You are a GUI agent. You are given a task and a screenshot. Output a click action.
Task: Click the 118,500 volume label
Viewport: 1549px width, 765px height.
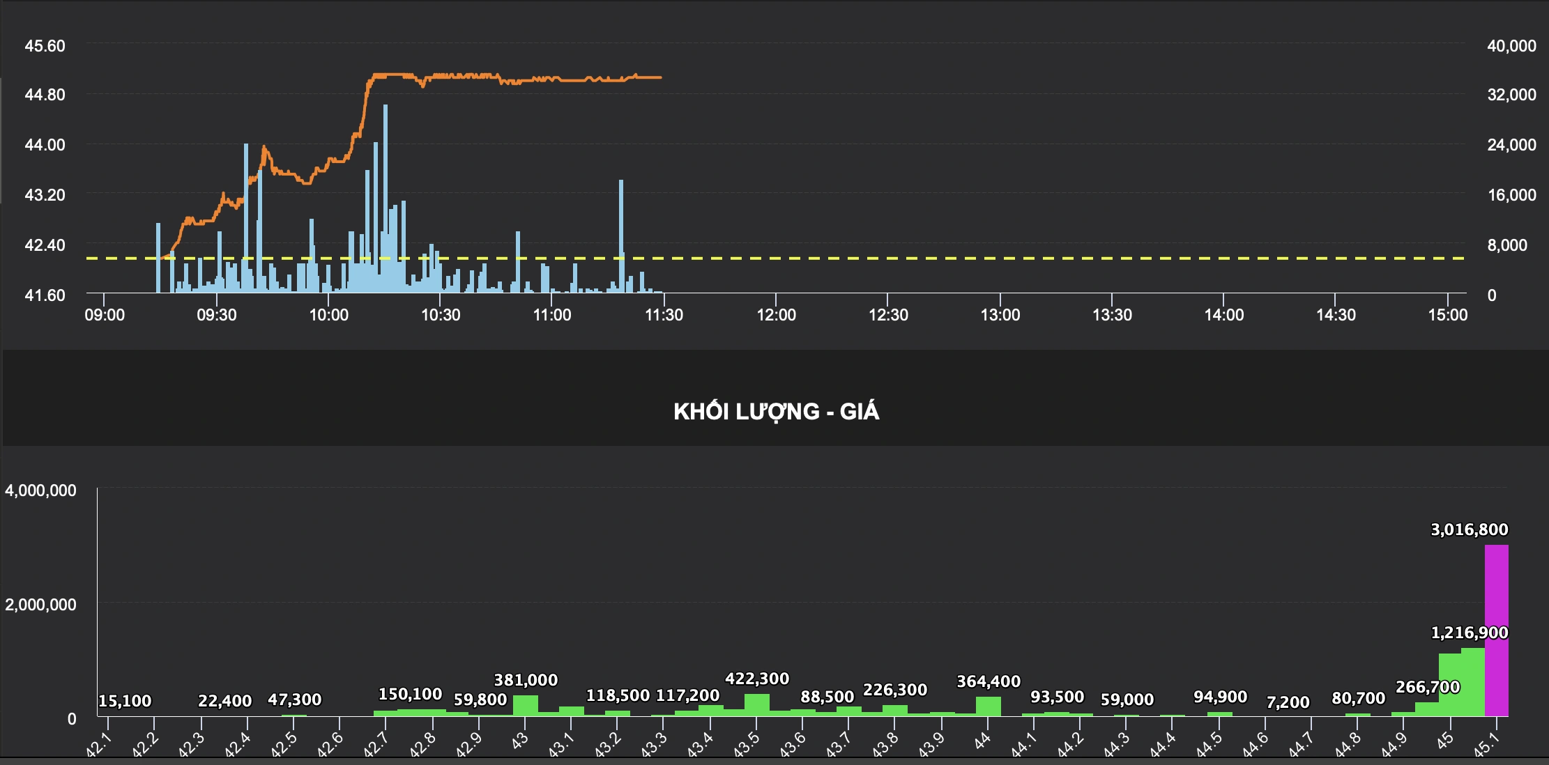point(618,695)
